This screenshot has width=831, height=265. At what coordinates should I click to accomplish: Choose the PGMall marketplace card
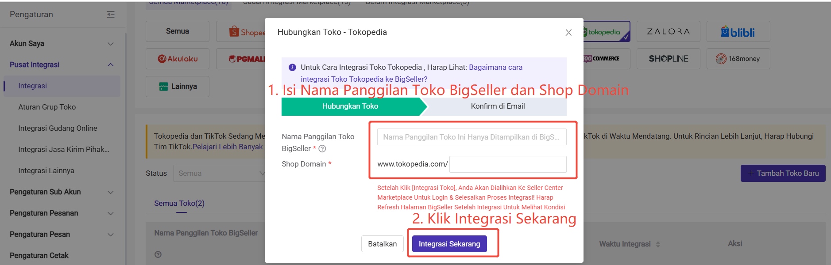(240, 59)
